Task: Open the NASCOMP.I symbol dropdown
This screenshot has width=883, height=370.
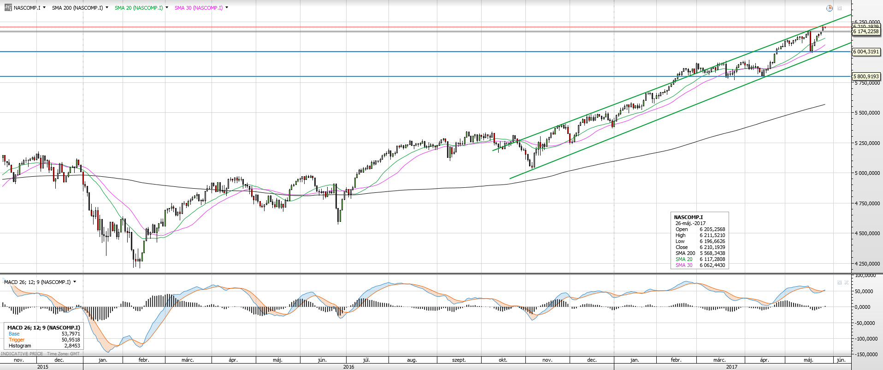Action: [44, 8]
